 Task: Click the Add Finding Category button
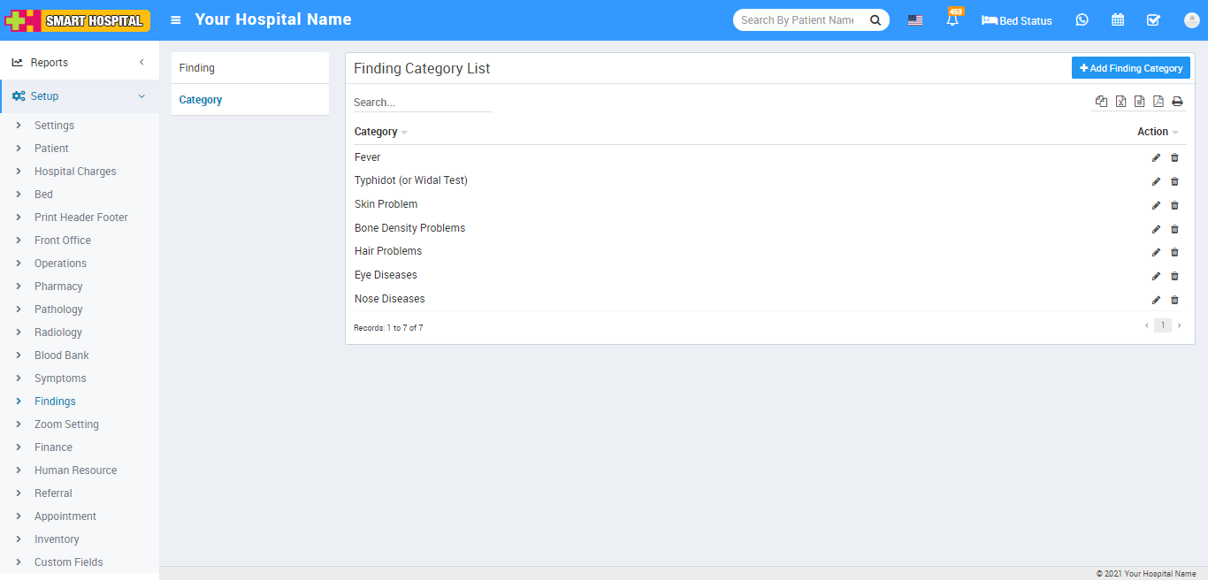click(1130, 68)
